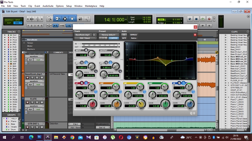Toggle HPF band IN button
Image resolution: width=252 pixels, height=141 pixels.
[x=96, y=71]
